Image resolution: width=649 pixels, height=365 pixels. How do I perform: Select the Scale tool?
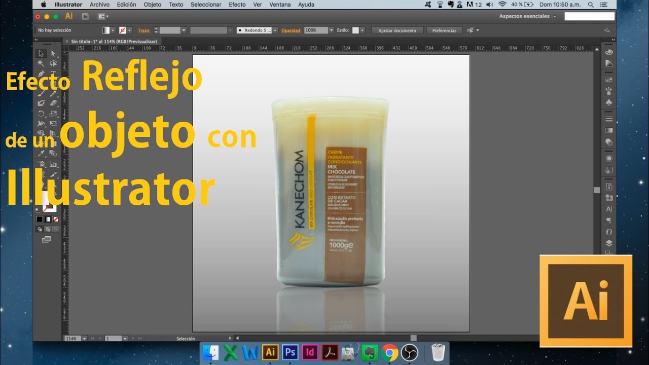click(53, 113)
